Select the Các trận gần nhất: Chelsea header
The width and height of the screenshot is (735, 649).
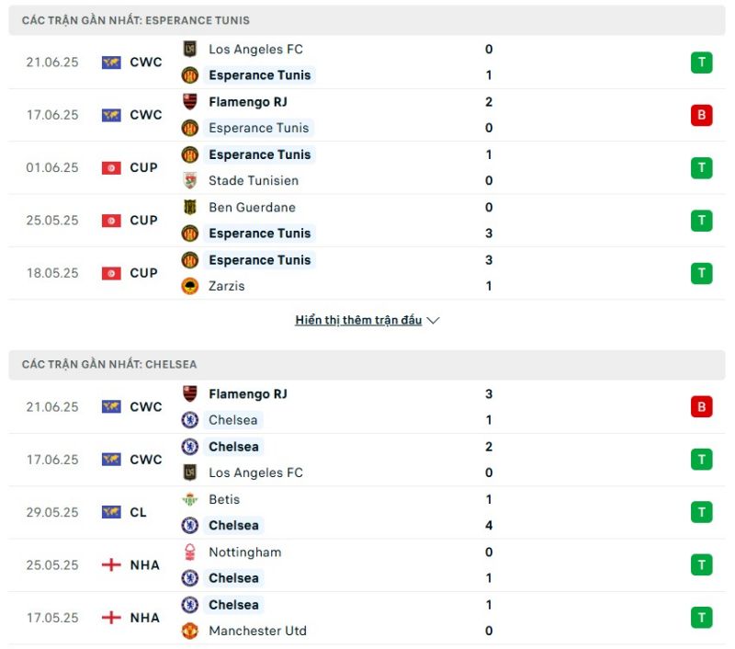tap(367, 364)
